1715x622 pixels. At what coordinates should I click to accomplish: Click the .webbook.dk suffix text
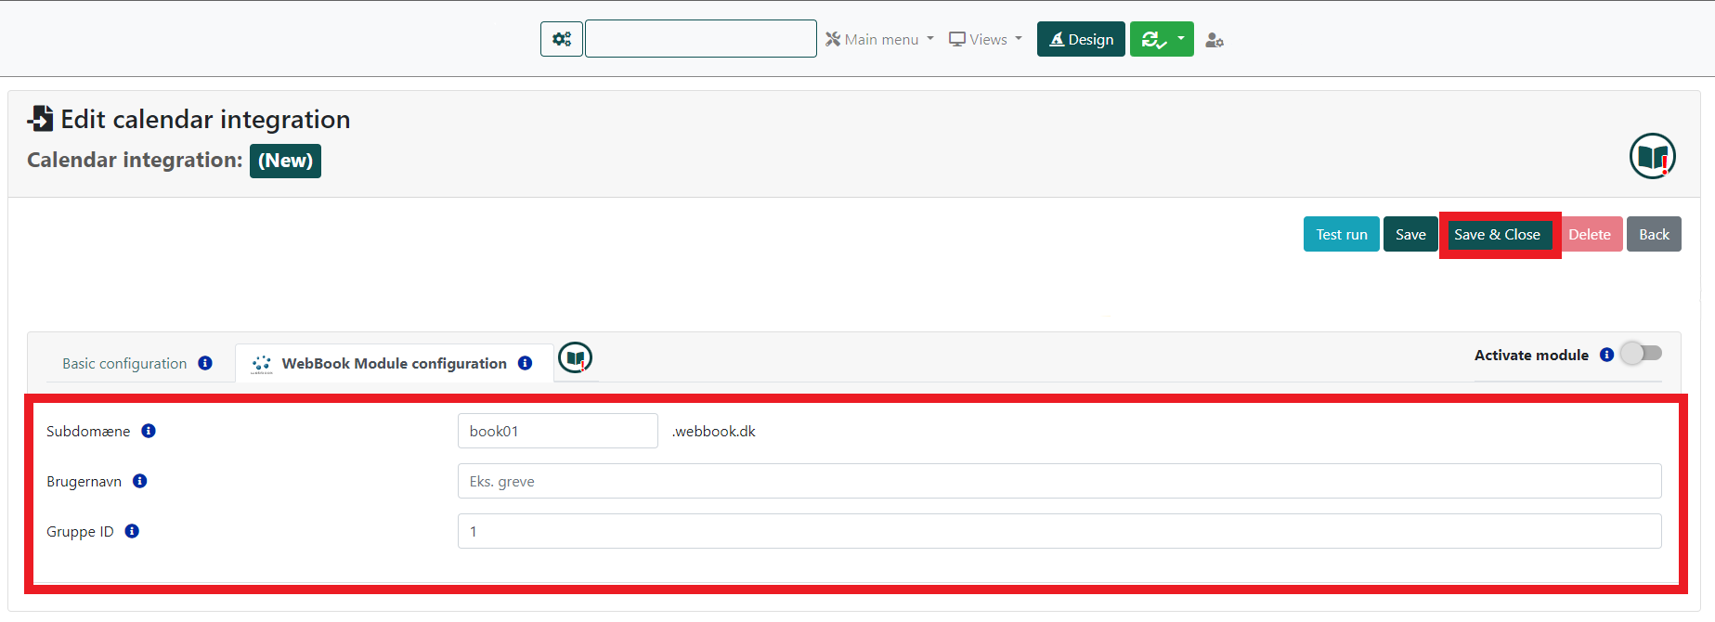(713, 431)
